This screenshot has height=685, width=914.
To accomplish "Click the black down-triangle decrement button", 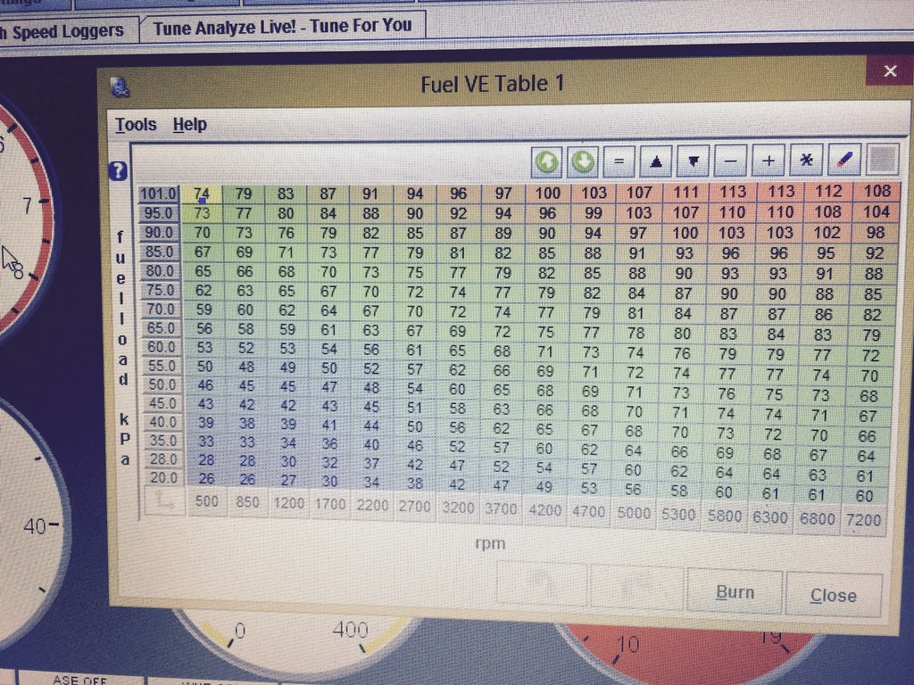I will click(x=694, y=162).
